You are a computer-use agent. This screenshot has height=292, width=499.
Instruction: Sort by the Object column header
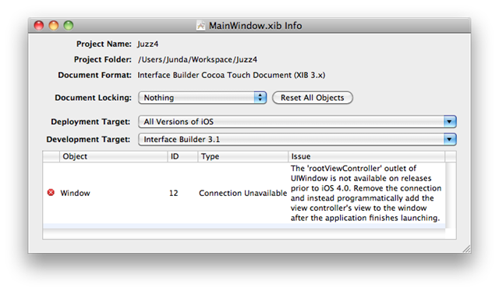point(113,156)
